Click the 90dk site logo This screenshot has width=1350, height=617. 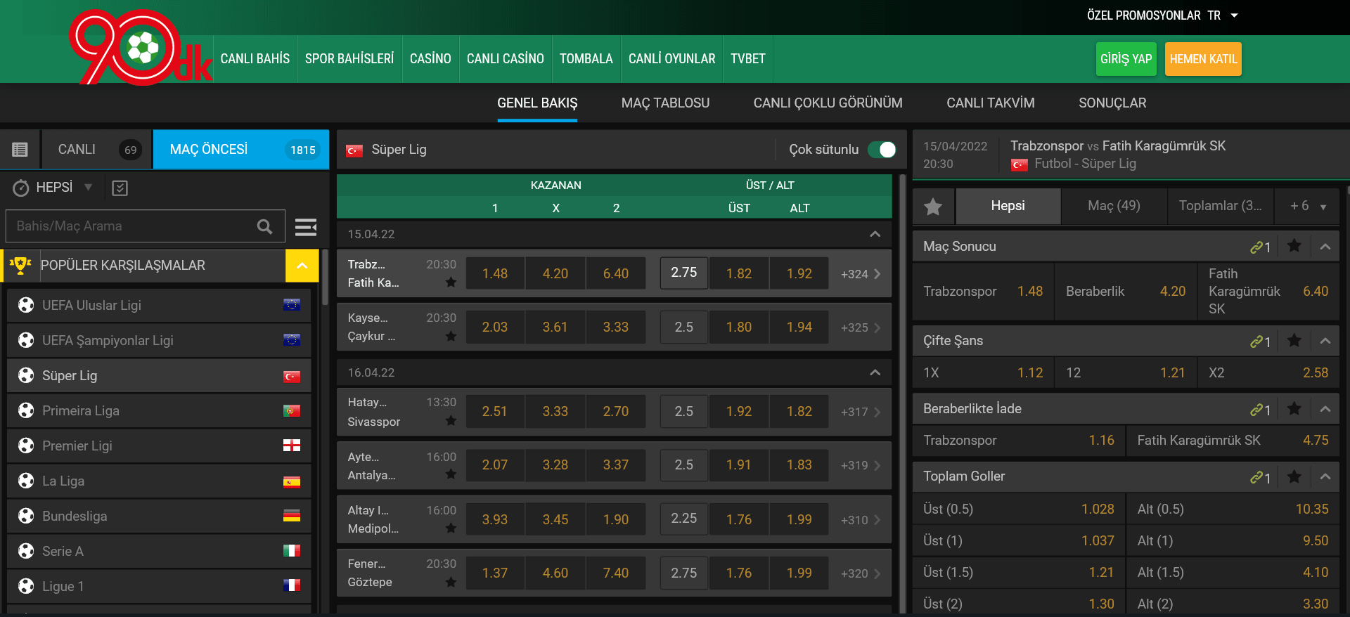[x=141, y=47]
